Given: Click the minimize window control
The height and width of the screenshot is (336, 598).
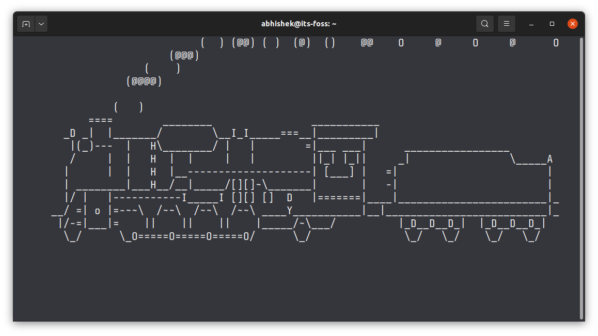Looking at the screenshot, I should (531, 24).
